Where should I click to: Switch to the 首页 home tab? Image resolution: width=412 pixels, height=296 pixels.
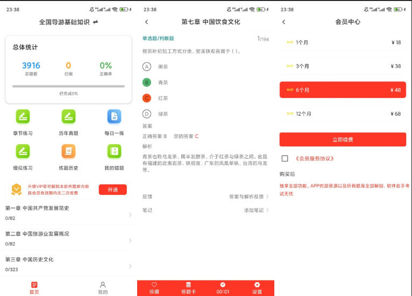click(x=34, y=288)
